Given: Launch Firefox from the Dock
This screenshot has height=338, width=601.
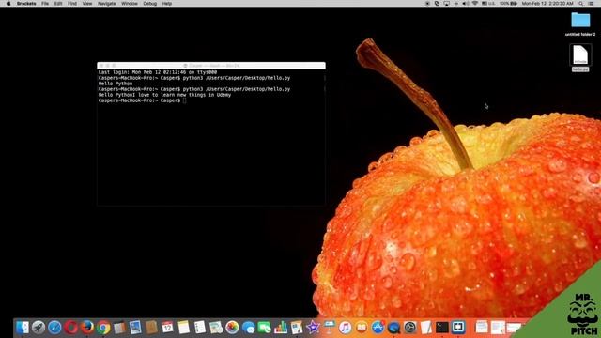Looking at the screenshot, I should (87, 328).
